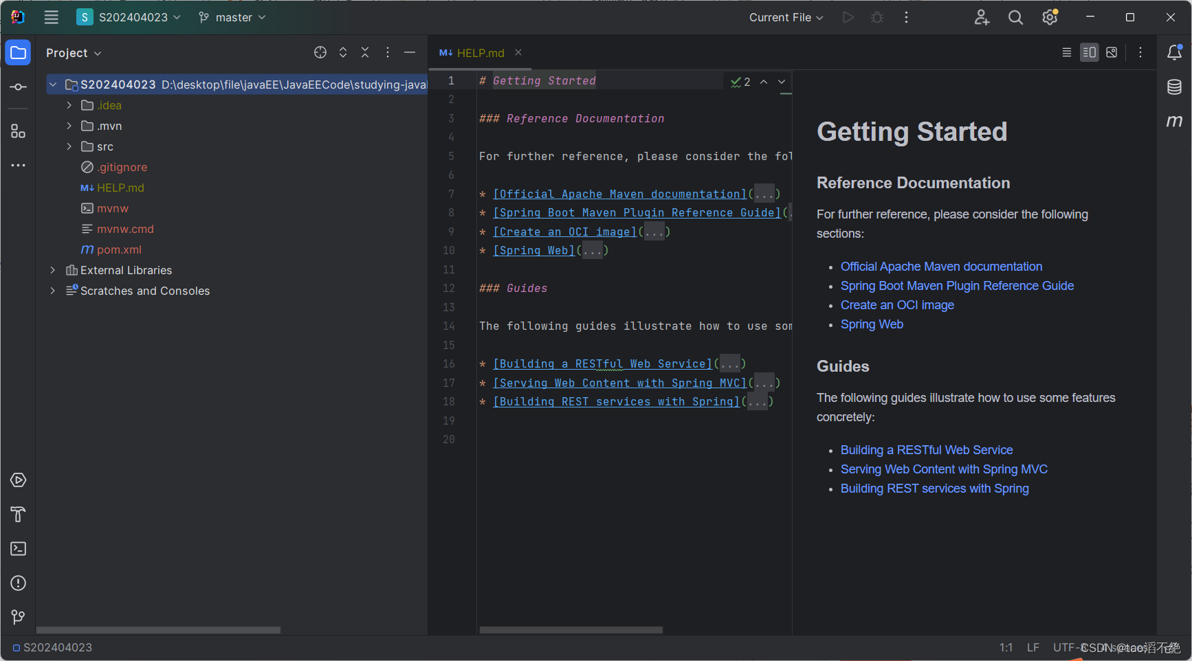Show more tool windows ellipsis
Image resolution: width=1192 pixels, height=661 pixels.
(19, 166)
